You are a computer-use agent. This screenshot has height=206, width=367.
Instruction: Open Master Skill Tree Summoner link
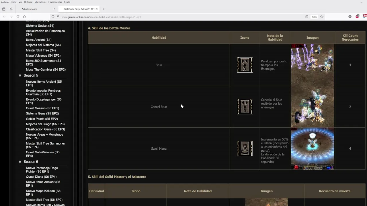pyautogui.click(x=46, y=145)
